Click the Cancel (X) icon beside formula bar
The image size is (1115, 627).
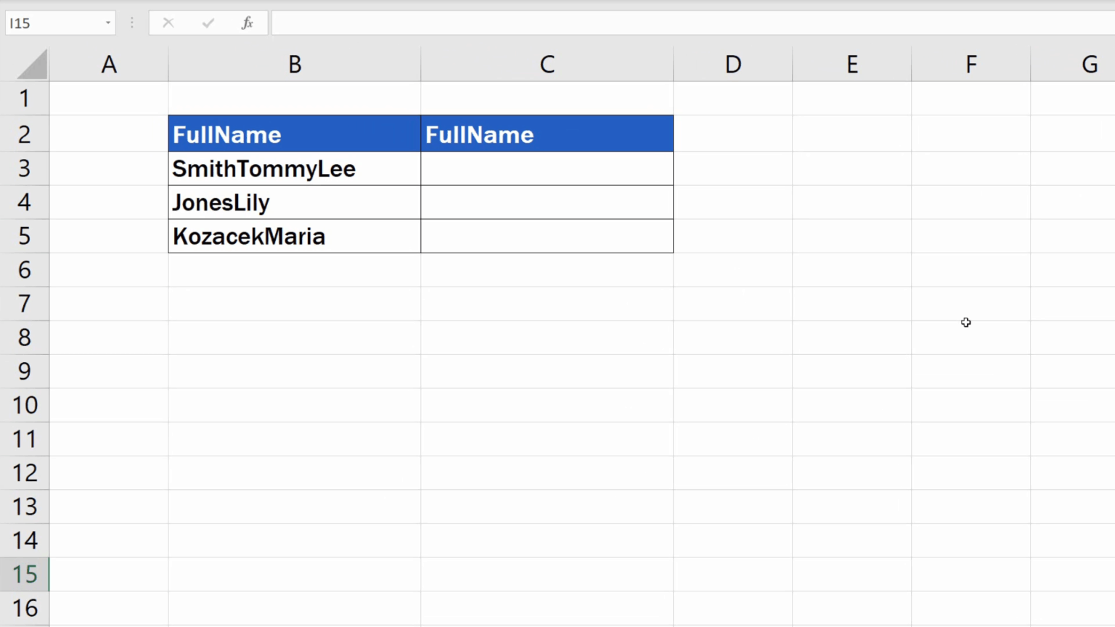click(x=168, y=22)
